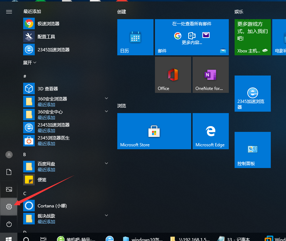Viewport: 286px width, 241px height.
Task: Click the Power button icon
Action: coord(9,224)
